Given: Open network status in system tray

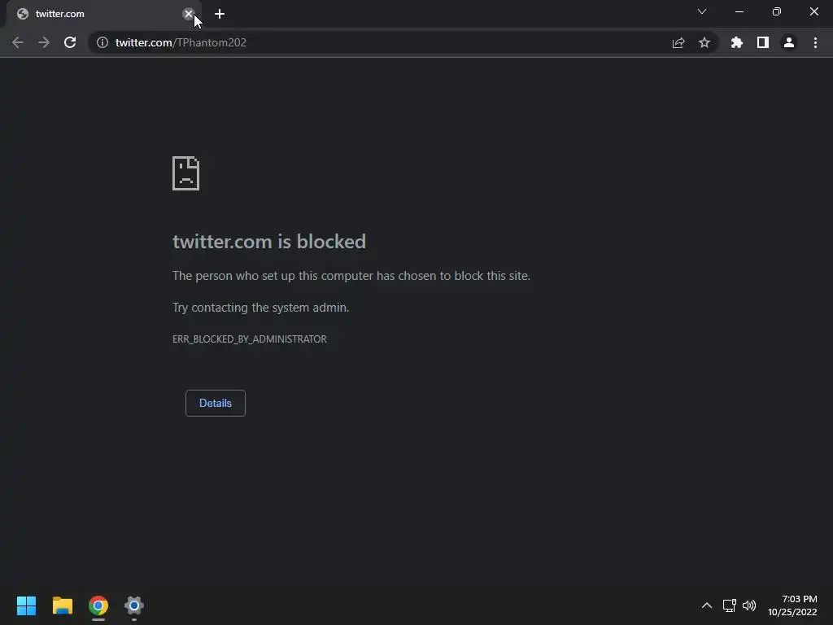Looking at the screenshot, I should pos(730,605).
